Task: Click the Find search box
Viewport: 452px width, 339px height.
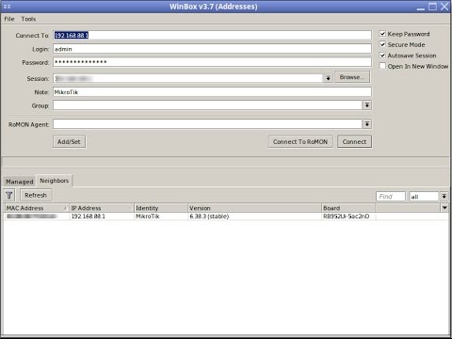Action: pyautogui.click(x=391, y=197)
